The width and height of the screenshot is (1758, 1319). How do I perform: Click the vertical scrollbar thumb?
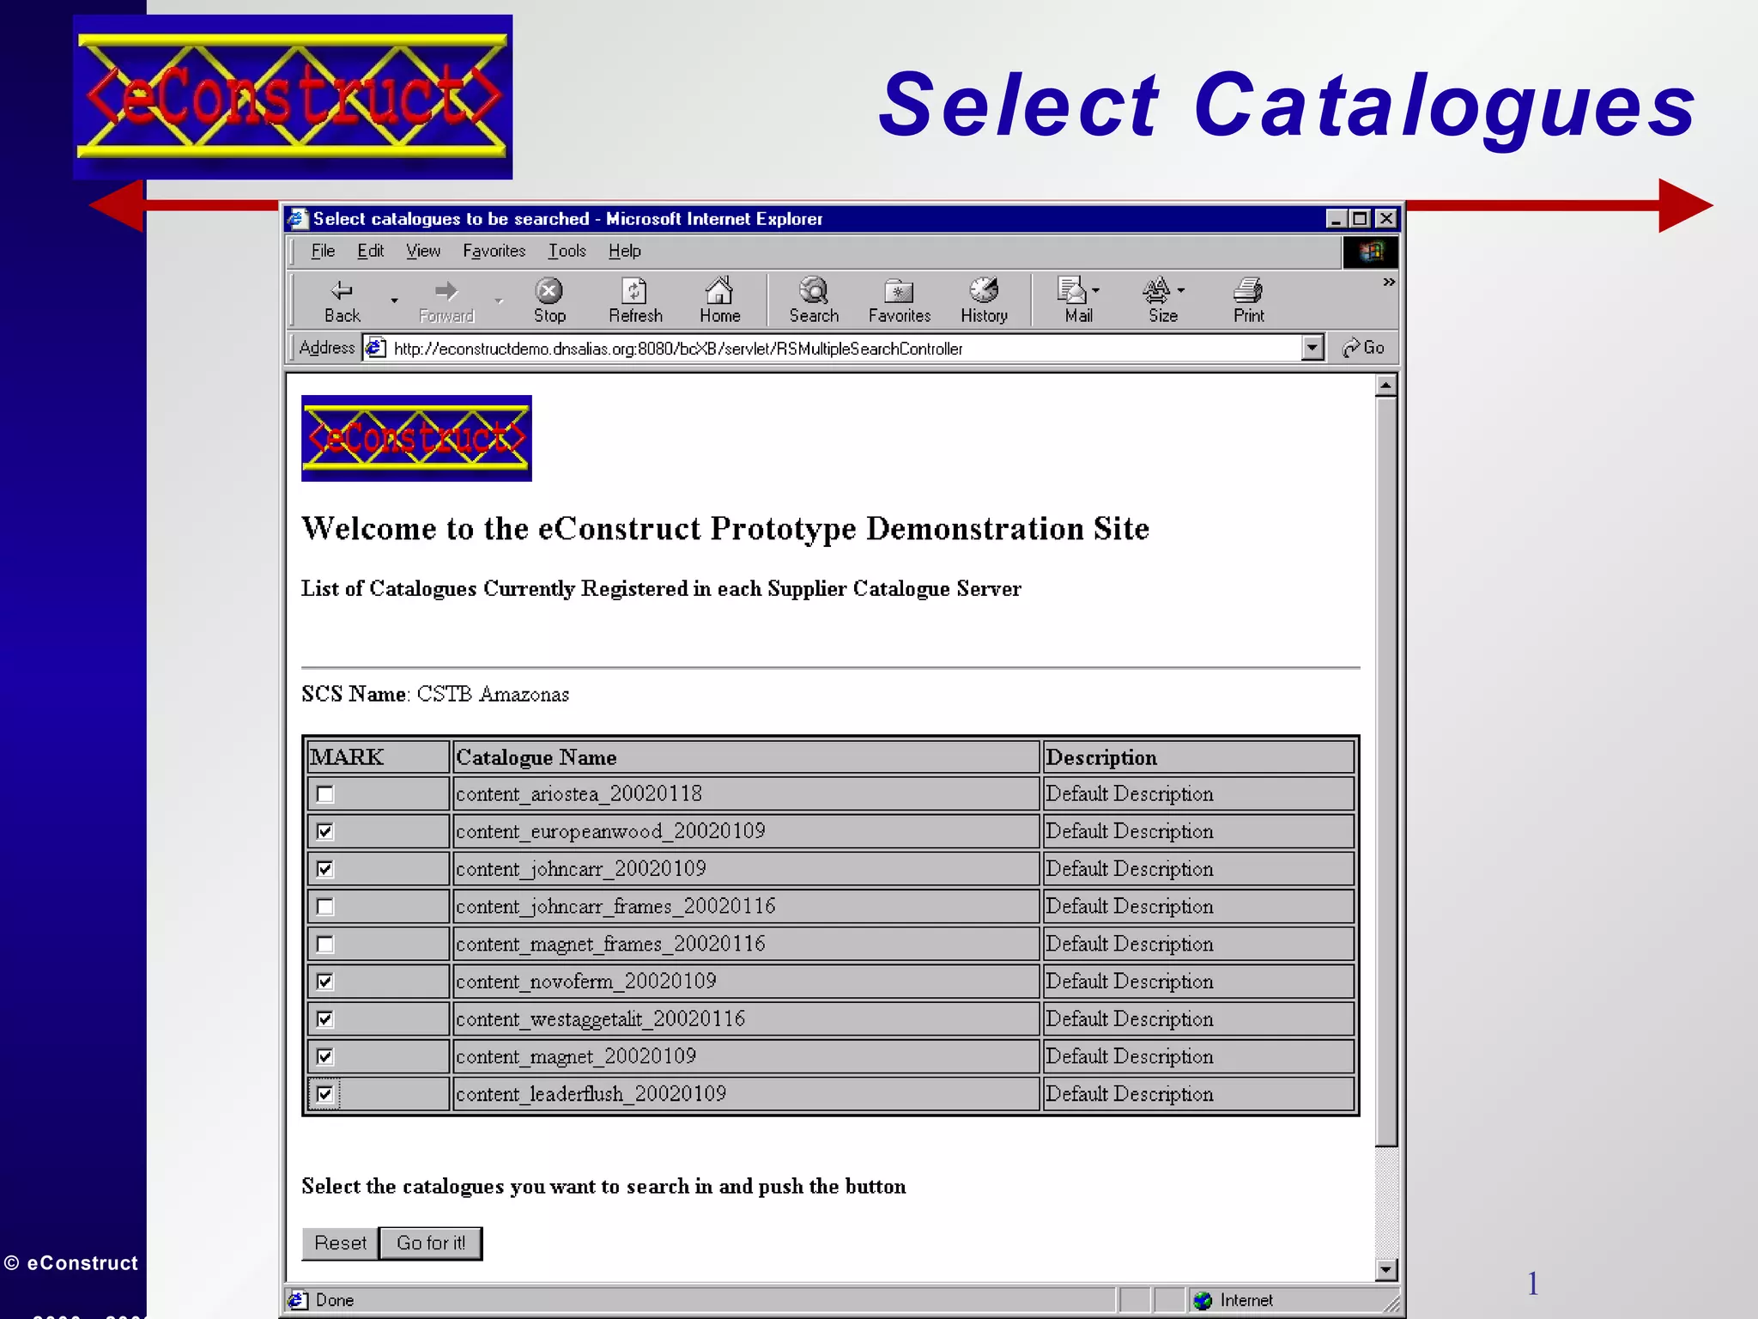(1385, 771)
